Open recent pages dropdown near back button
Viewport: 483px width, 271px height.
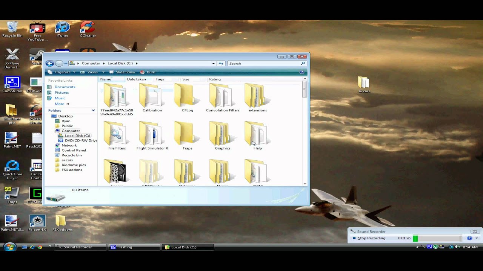point(66,64)
